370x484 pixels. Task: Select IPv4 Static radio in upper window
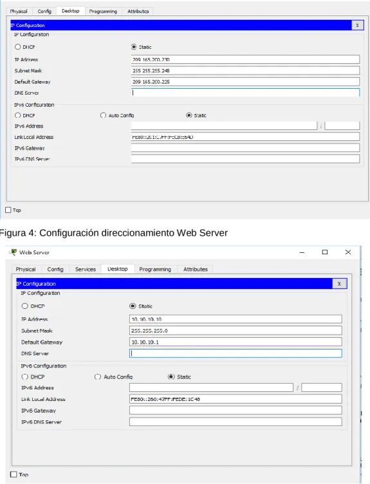[x=134, y=47]
